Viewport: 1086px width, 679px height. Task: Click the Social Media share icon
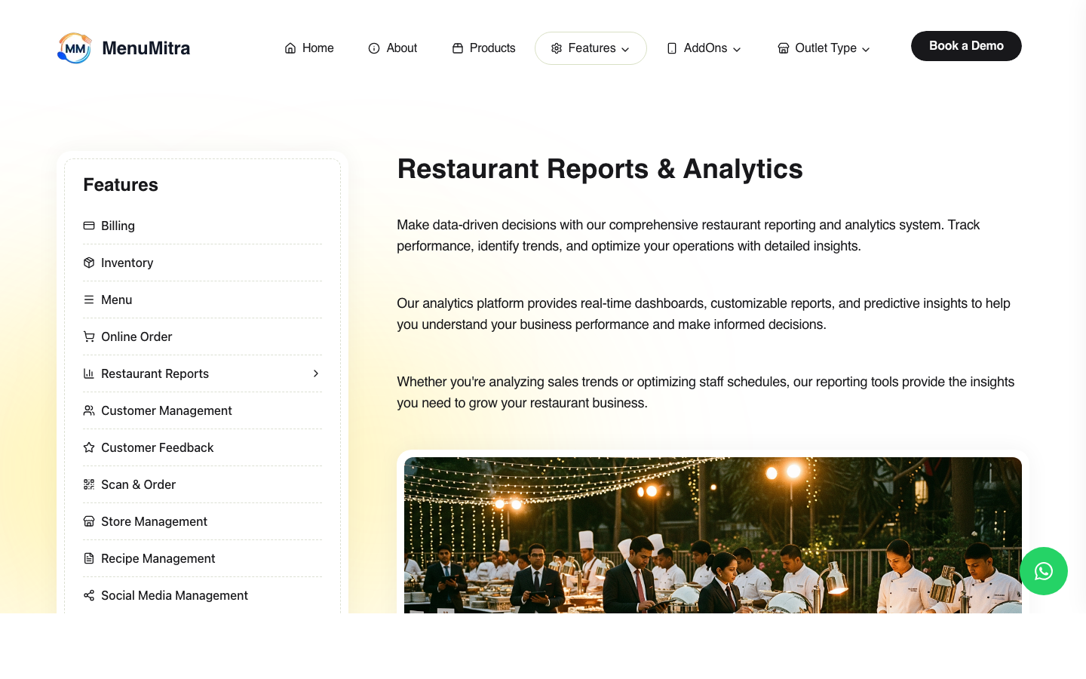click(x=89, y=595)
